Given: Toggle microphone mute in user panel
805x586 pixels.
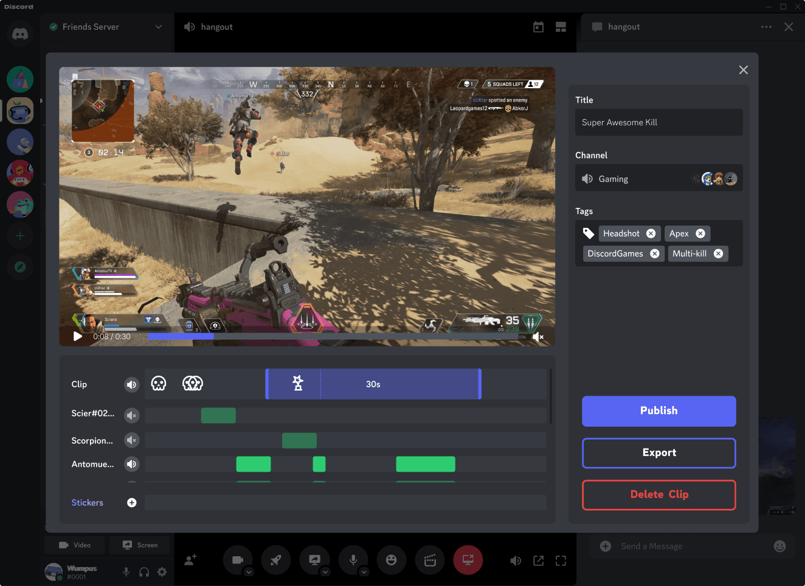Looking at the screenshot, I should pos(126,572).
